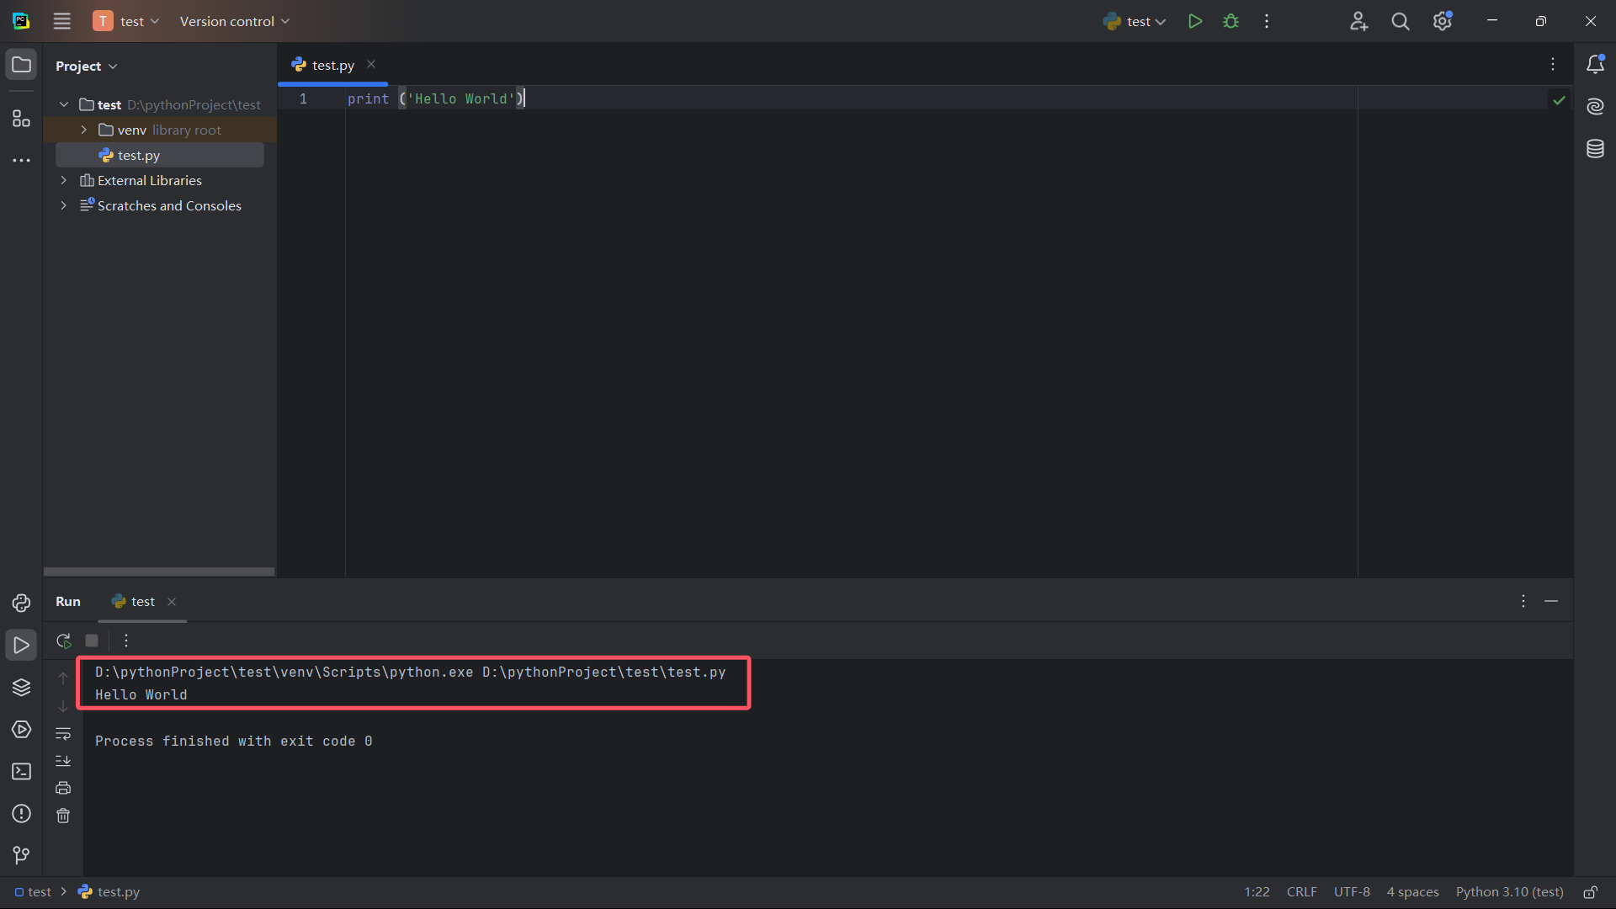Click the Stop process square button
This screenshot has width=1616, height=909.
[92, 641]
